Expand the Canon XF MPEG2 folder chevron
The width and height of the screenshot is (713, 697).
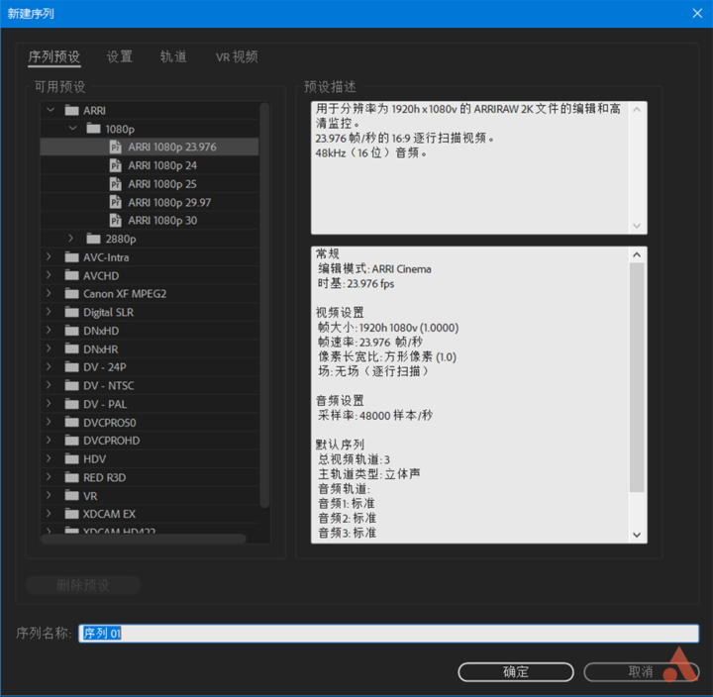click(49, 293)
